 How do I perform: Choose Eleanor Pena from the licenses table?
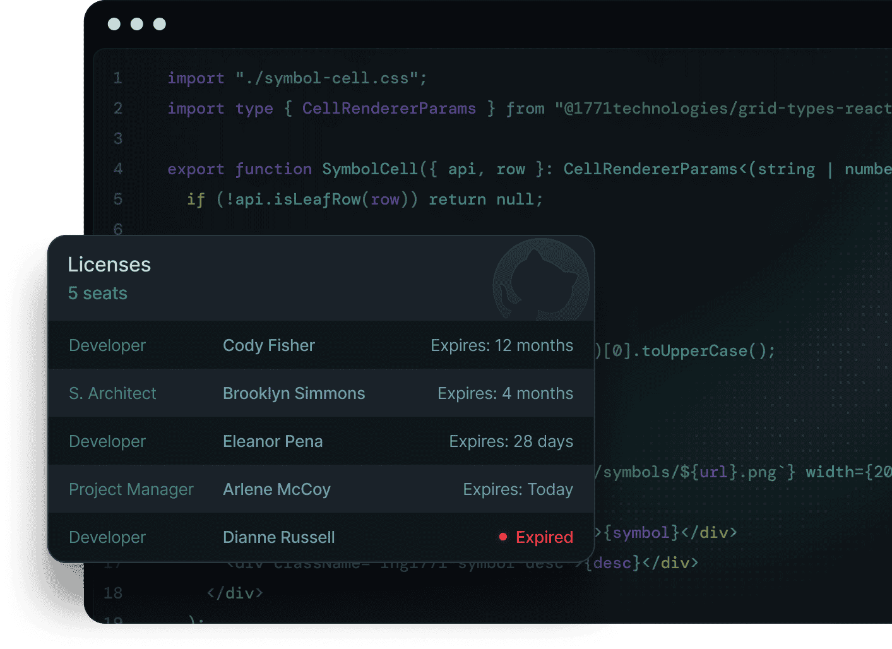pyautogui.click(x=273, y=441)
